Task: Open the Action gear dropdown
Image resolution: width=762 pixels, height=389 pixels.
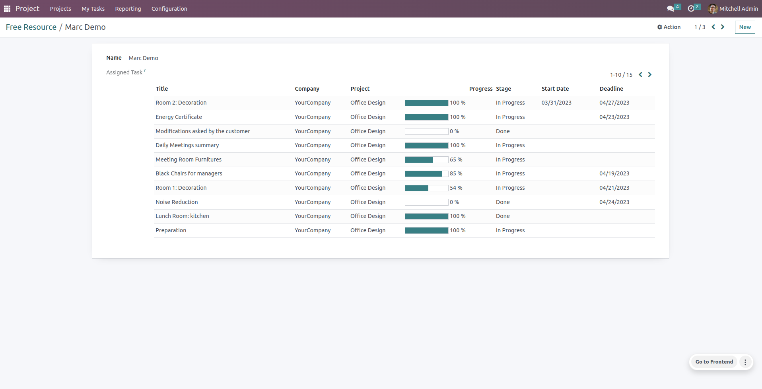Action: tap(669, 27)
